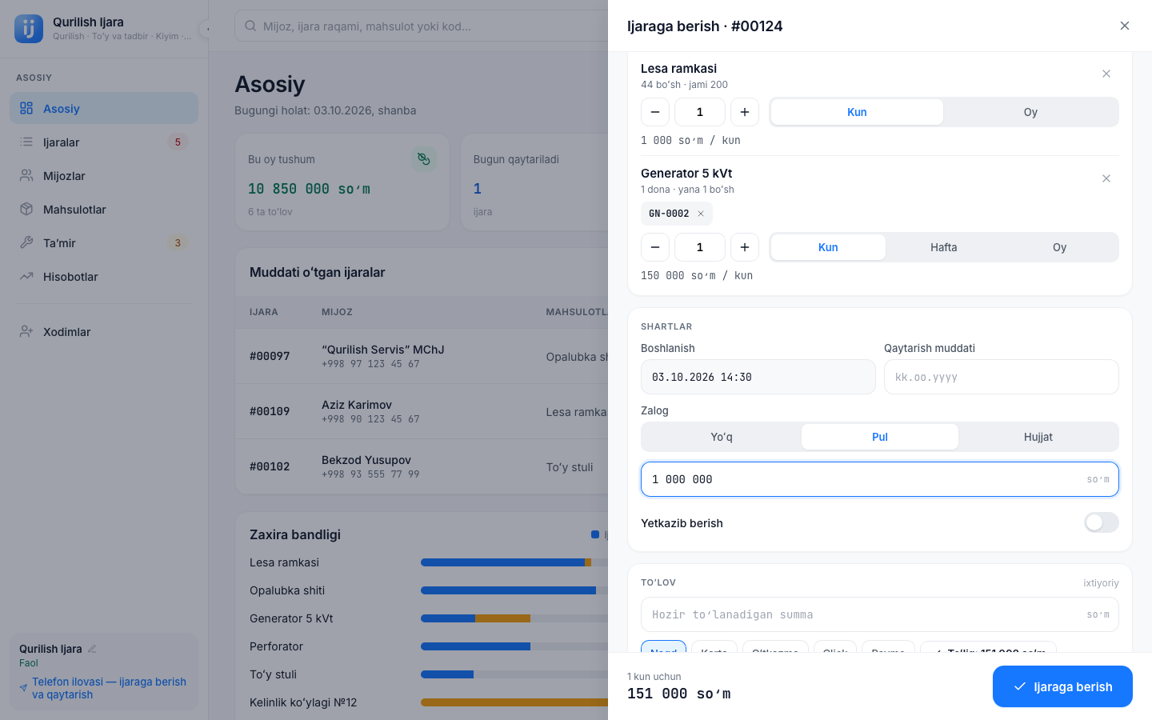Image resolution: width=1152 pixels, height=720 pixels.
Task: Click the search magnifier icon
Action: [250, 26]
